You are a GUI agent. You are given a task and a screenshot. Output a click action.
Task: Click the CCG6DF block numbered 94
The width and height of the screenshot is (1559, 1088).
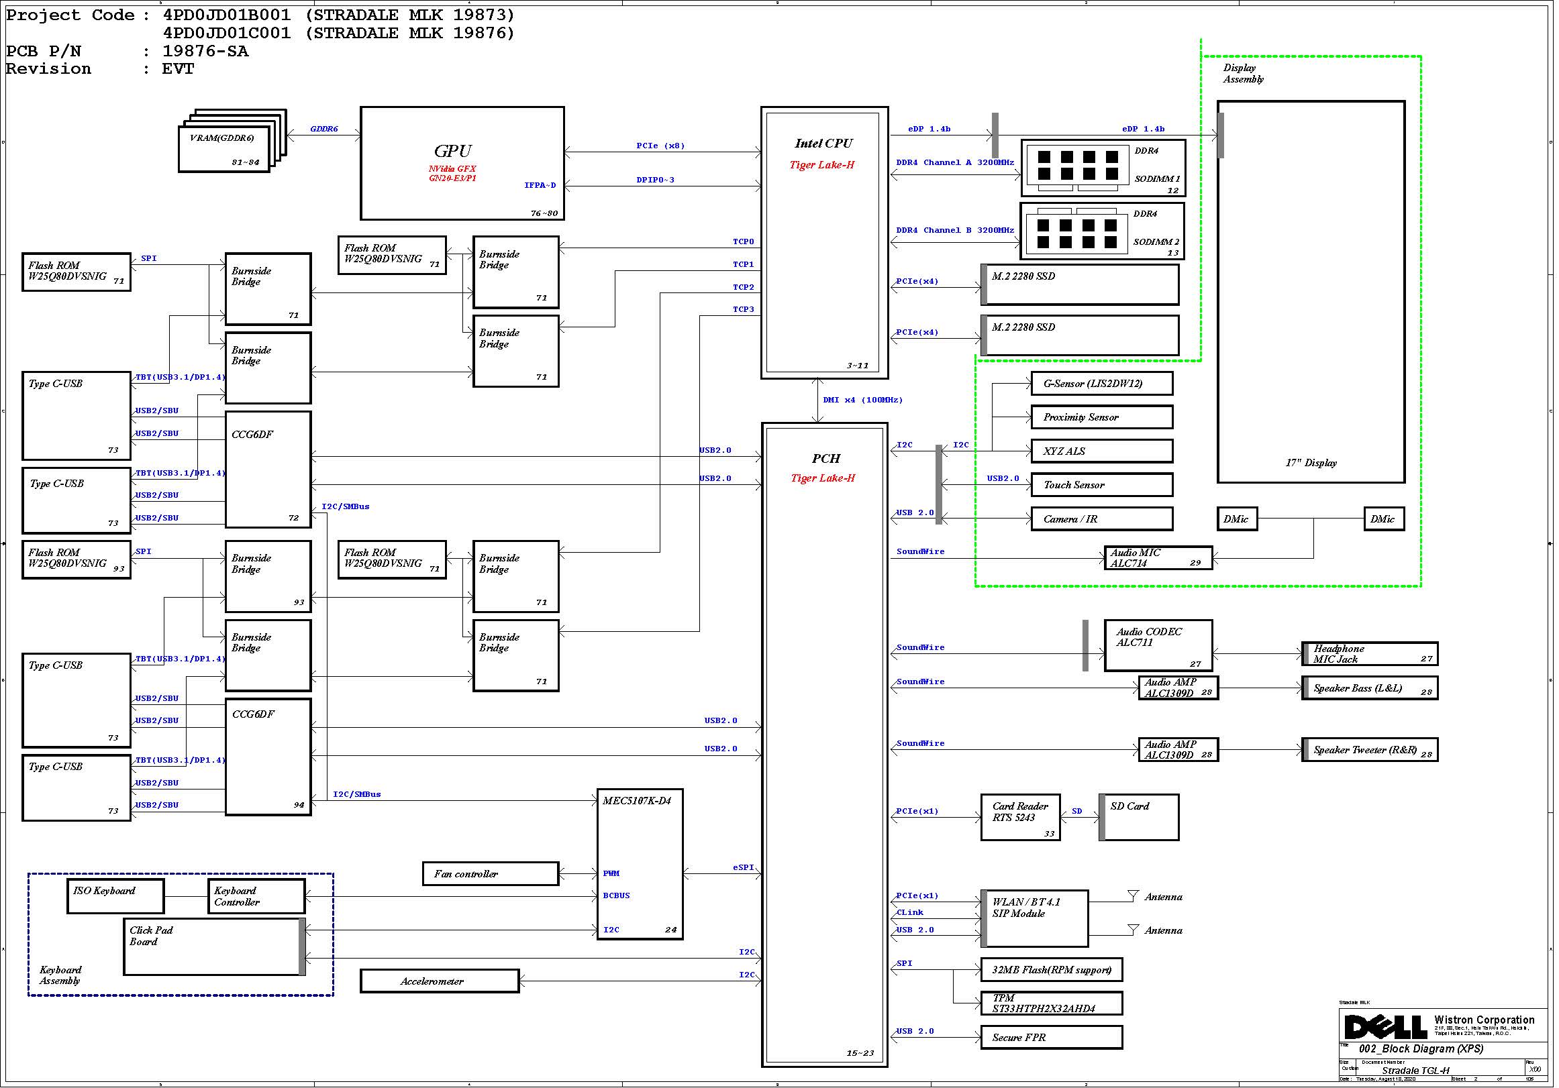click(269, 758)
